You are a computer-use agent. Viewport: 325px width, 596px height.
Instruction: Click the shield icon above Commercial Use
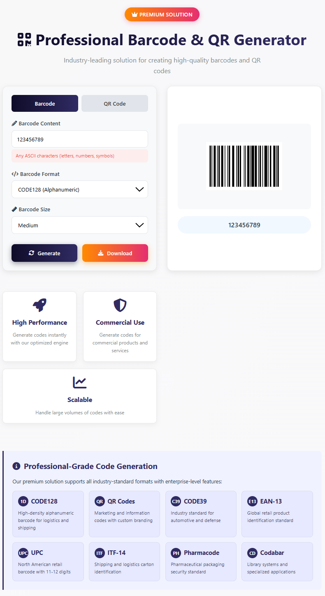point(120,305)
